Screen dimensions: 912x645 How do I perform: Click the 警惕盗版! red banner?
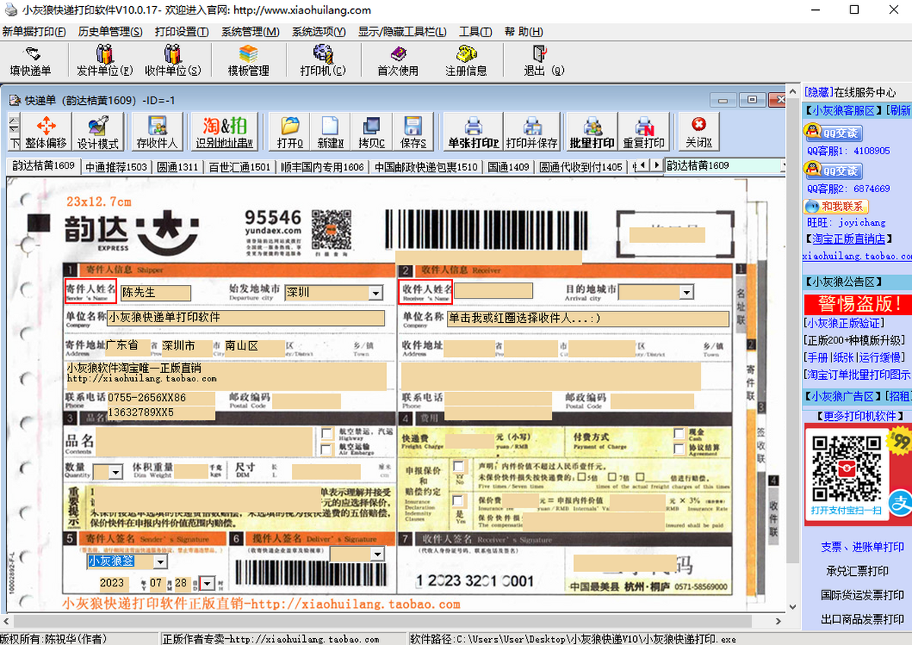pyautogui.click(x=858, y=305)
